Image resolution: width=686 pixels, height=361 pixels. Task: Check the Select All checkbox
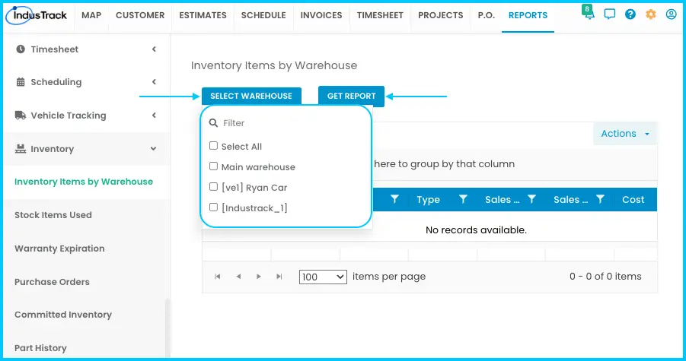[213, 146]
